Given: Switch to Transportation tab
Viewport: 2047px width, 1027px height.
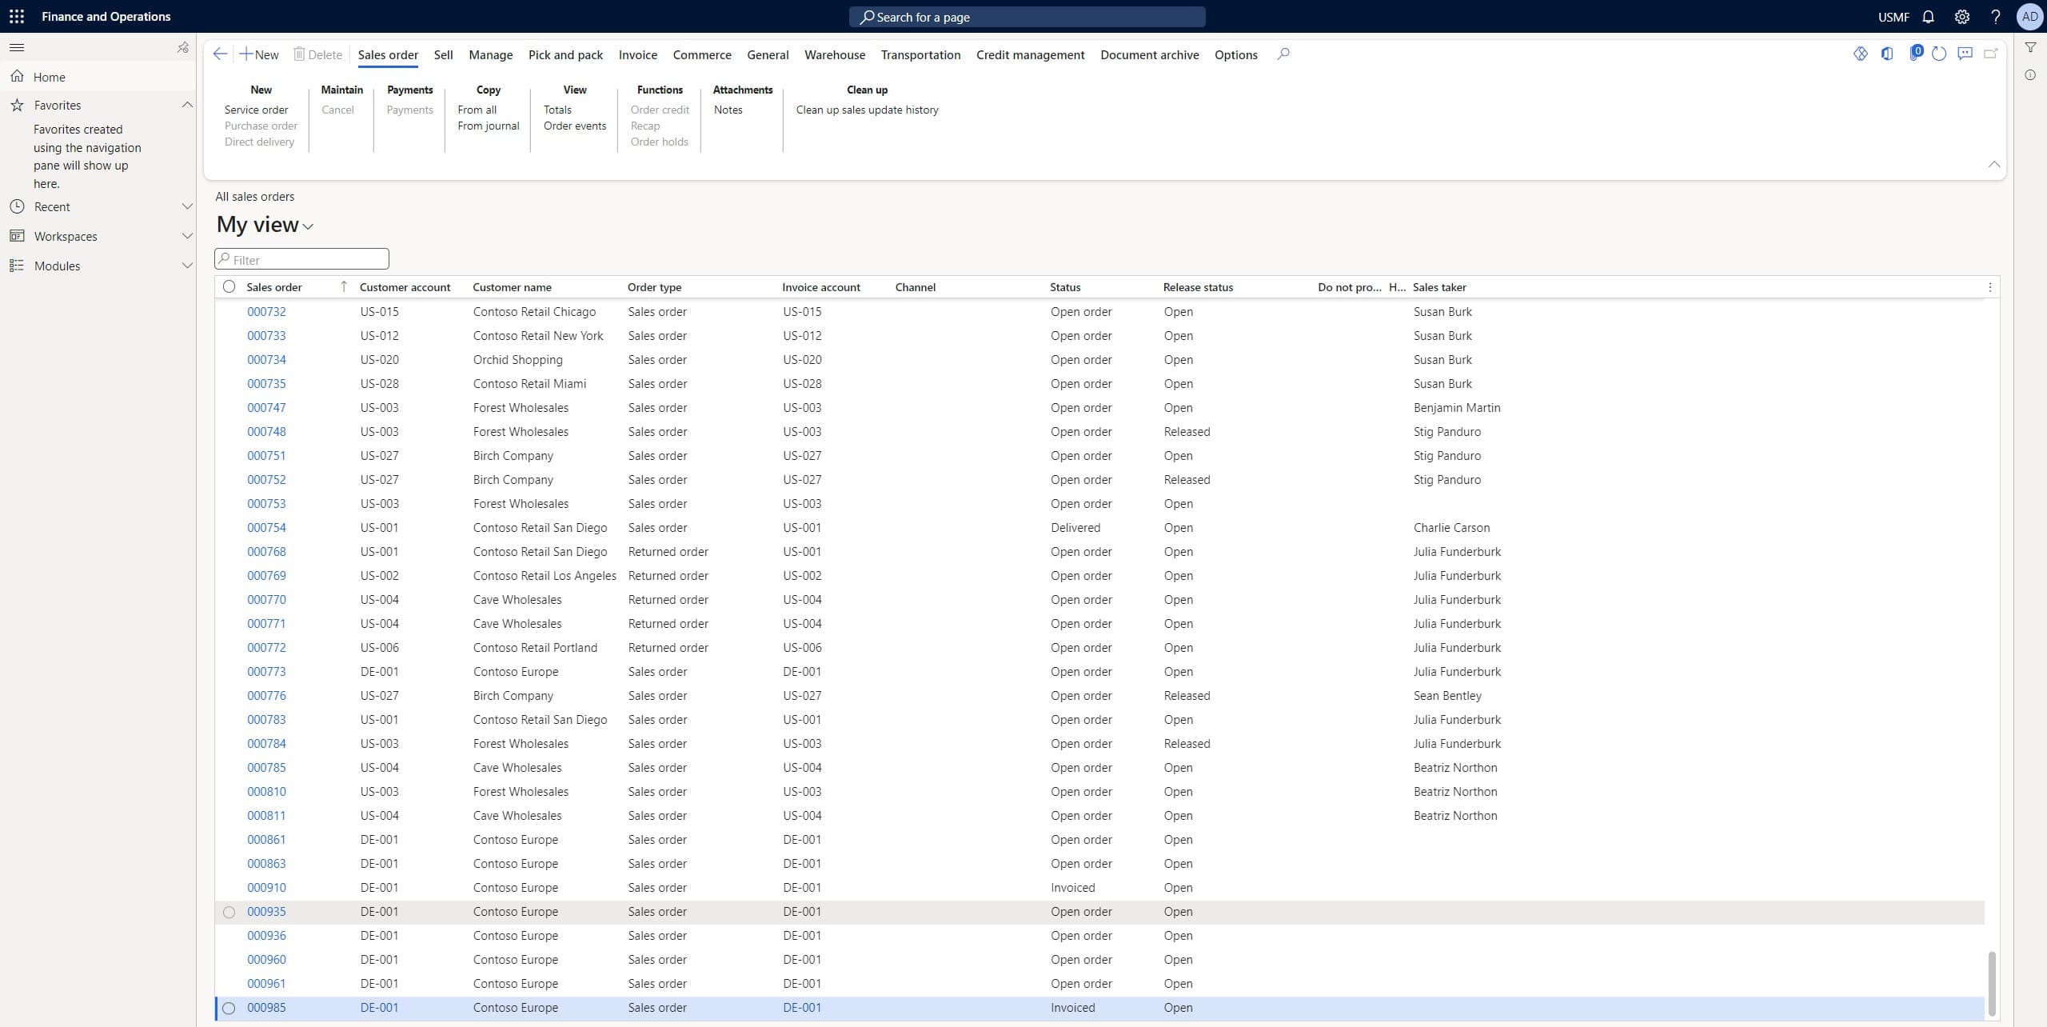Looking at the screenshot, I should 920,54.
